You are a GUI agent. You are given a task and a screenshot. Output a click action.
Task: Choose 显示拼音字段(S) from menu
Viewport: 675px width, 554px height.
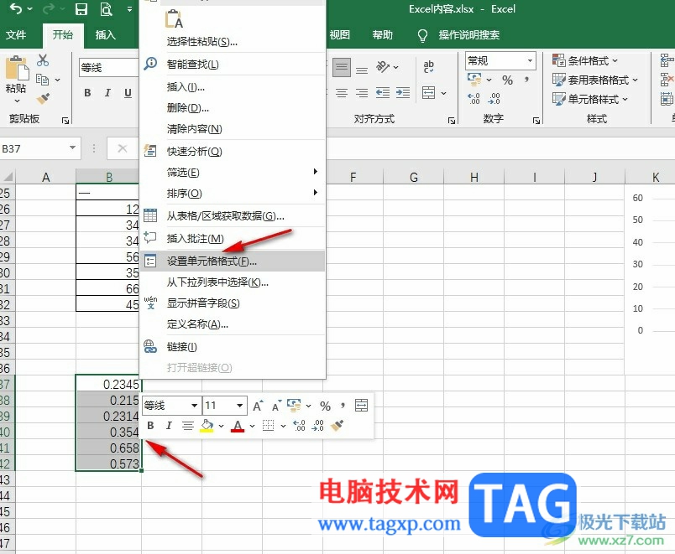(x=233, y=303)
